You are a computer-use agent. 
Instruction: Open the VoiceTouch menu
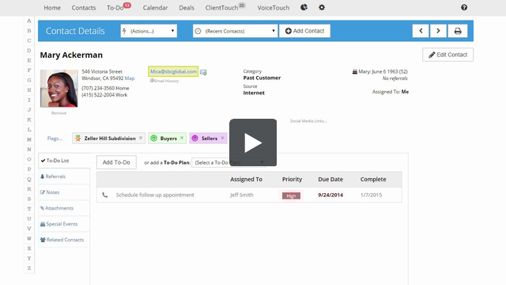tap(274, 8)
